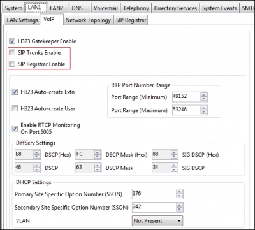Adjust the Primary SSON spinner
Screen dimensions: 255x230
180,194
